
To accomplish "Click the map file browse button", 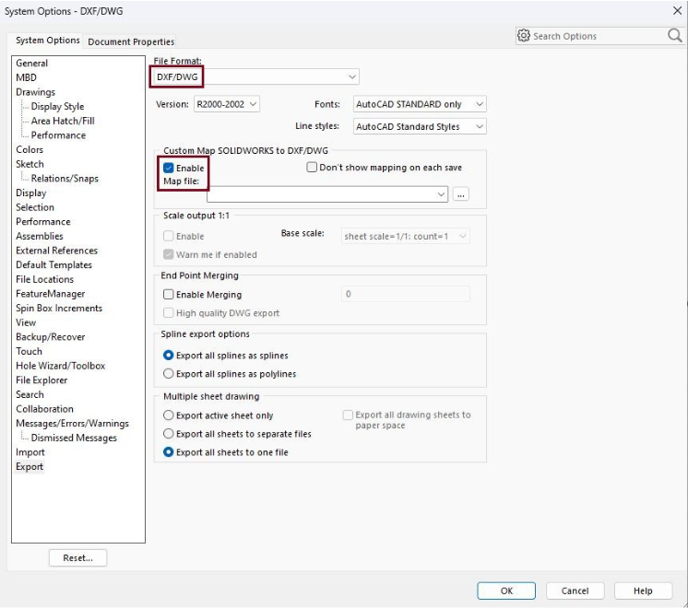I will (460, 194).
